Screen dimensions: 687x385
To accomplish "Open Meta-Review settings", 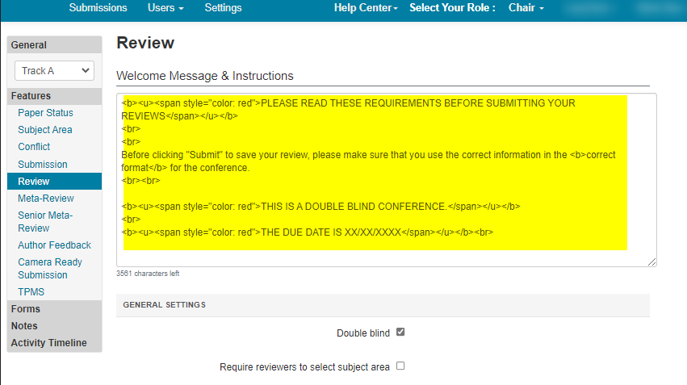I will [46, 199].
